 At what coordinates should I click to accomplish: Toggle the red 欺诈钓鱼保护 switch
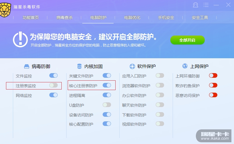[213, 85]
